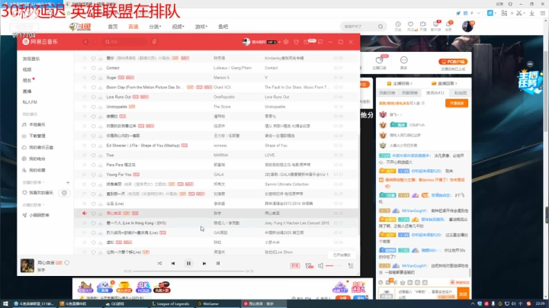
Task: Collapse the created playlists section
Action: click(x=34, y=182)
